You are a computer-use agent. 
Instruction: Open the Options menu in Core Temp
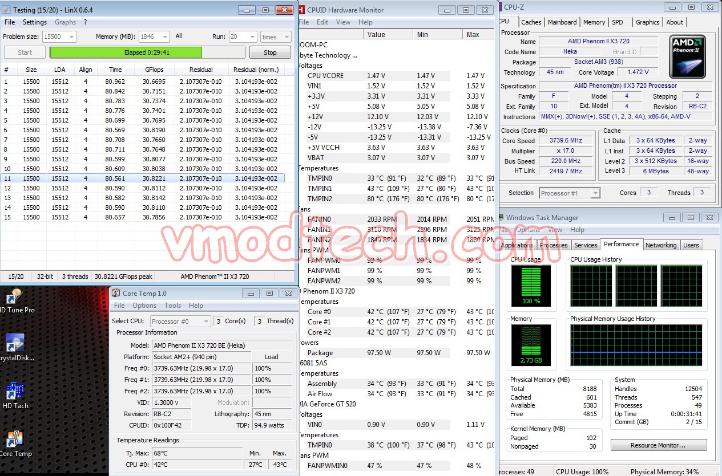(144, 306)
